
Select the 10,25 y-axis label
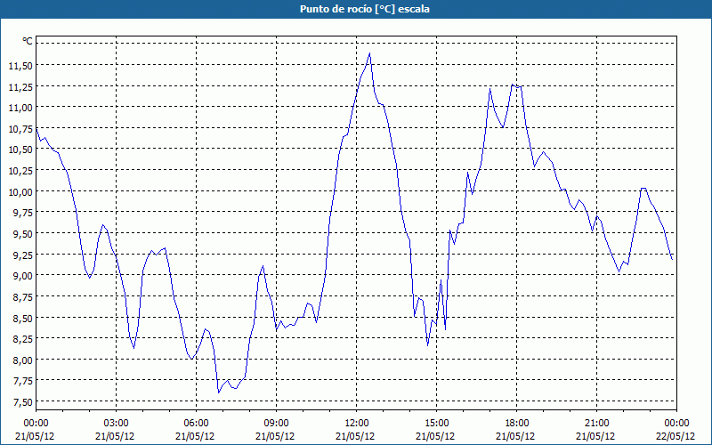pyautogui.click(x=20, y=171)
